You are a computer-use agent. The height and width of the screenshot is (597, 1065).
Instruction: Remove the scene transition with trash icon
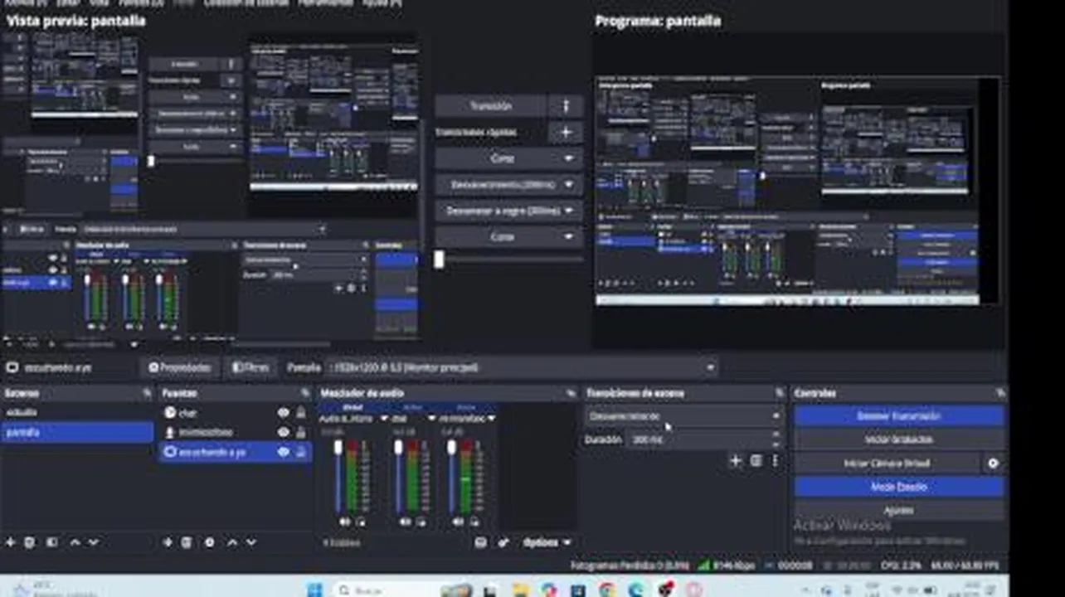(756, 461)
